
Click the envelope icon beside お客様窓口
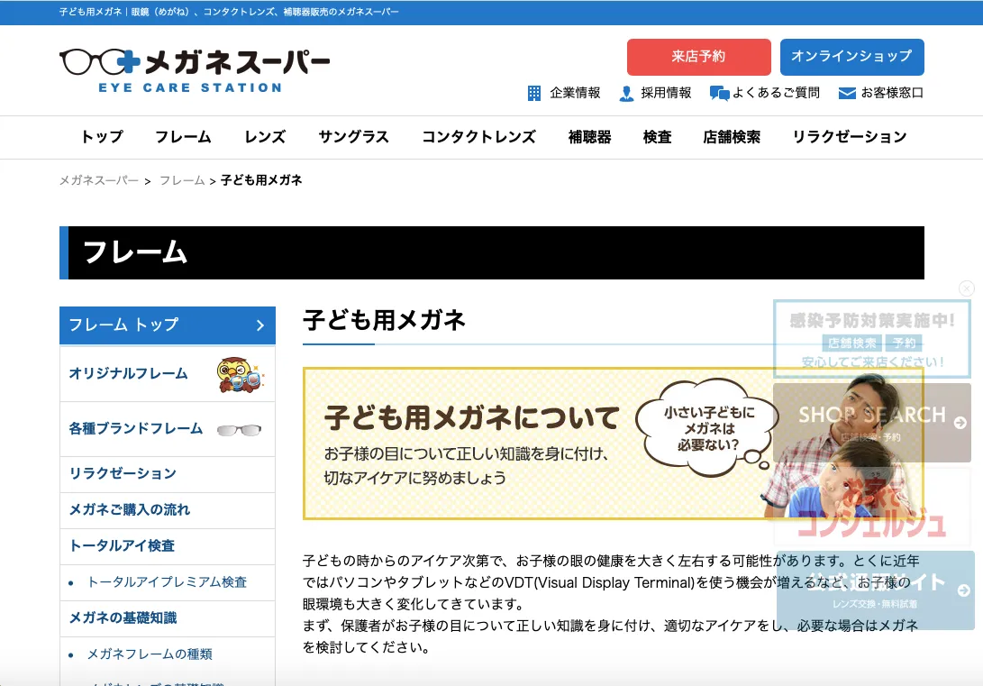[x=847, y=94]
